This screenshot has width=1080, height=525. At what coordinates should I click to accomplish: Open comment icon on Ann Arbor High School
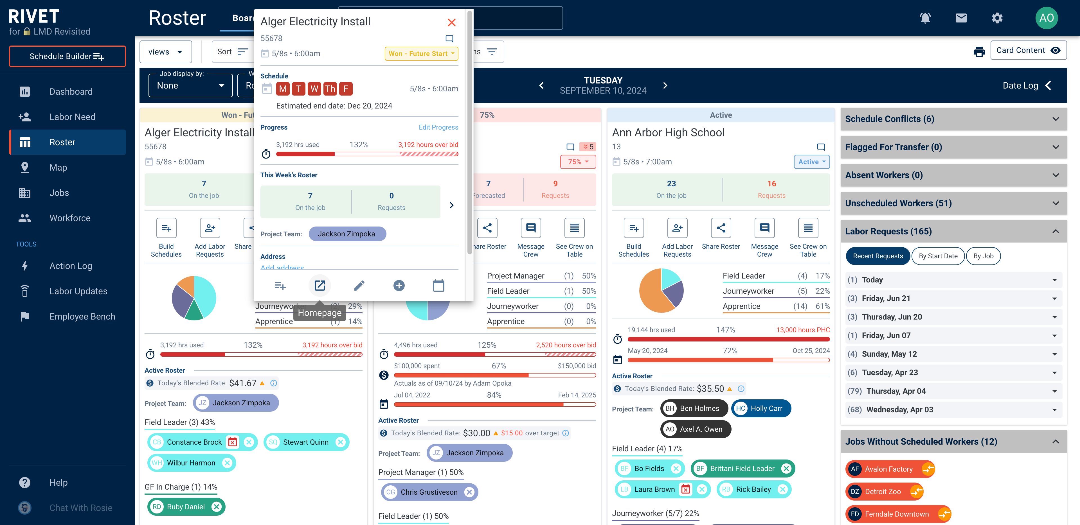[821, 147]
